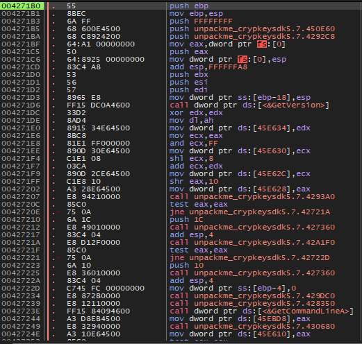The image size is (362, 344).
Task: Select the xor edx,edx instruction
Action: (196, 112)
